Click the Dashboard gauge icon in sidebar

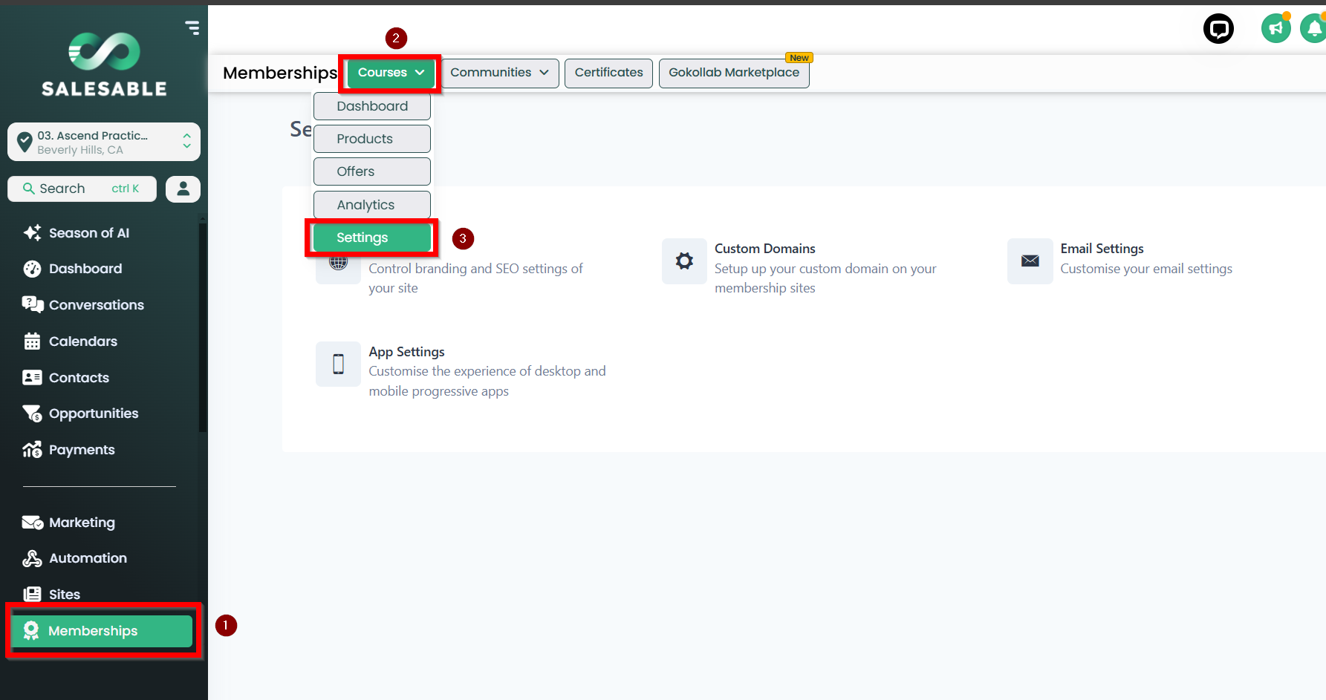point(32,269)
